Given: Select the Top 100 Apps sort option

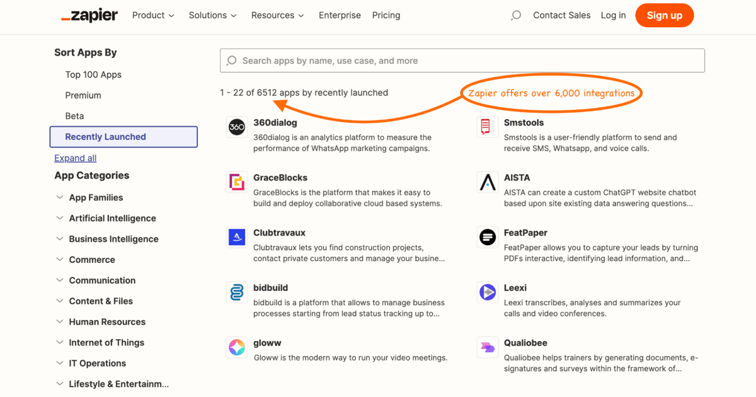Looking at the screenshot, I should click(x=93, y=74).
